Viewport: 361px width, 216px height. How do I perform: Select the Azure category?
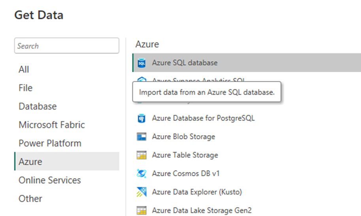point(30,162)
